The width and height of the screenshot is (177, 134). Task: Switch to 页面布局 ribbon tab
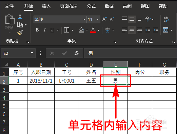click(69, 6)
